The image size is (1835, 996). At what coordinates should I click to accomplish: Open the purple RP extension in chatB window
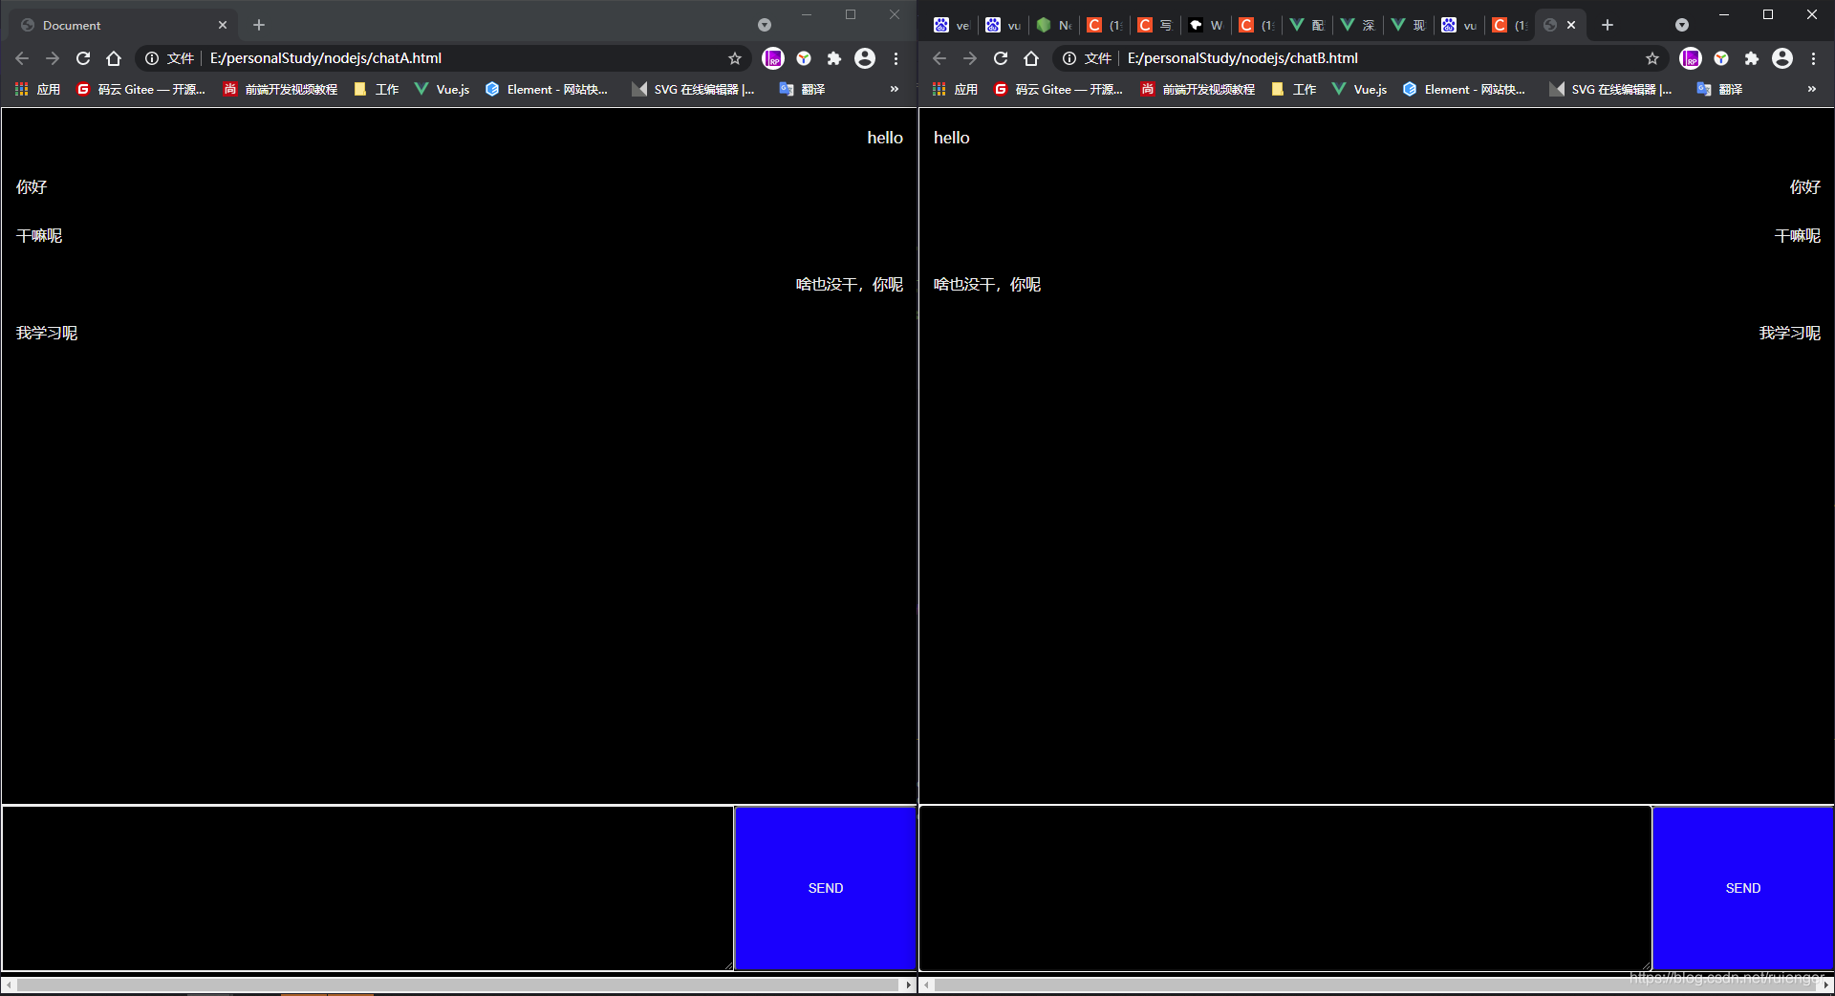(1691, 58)
